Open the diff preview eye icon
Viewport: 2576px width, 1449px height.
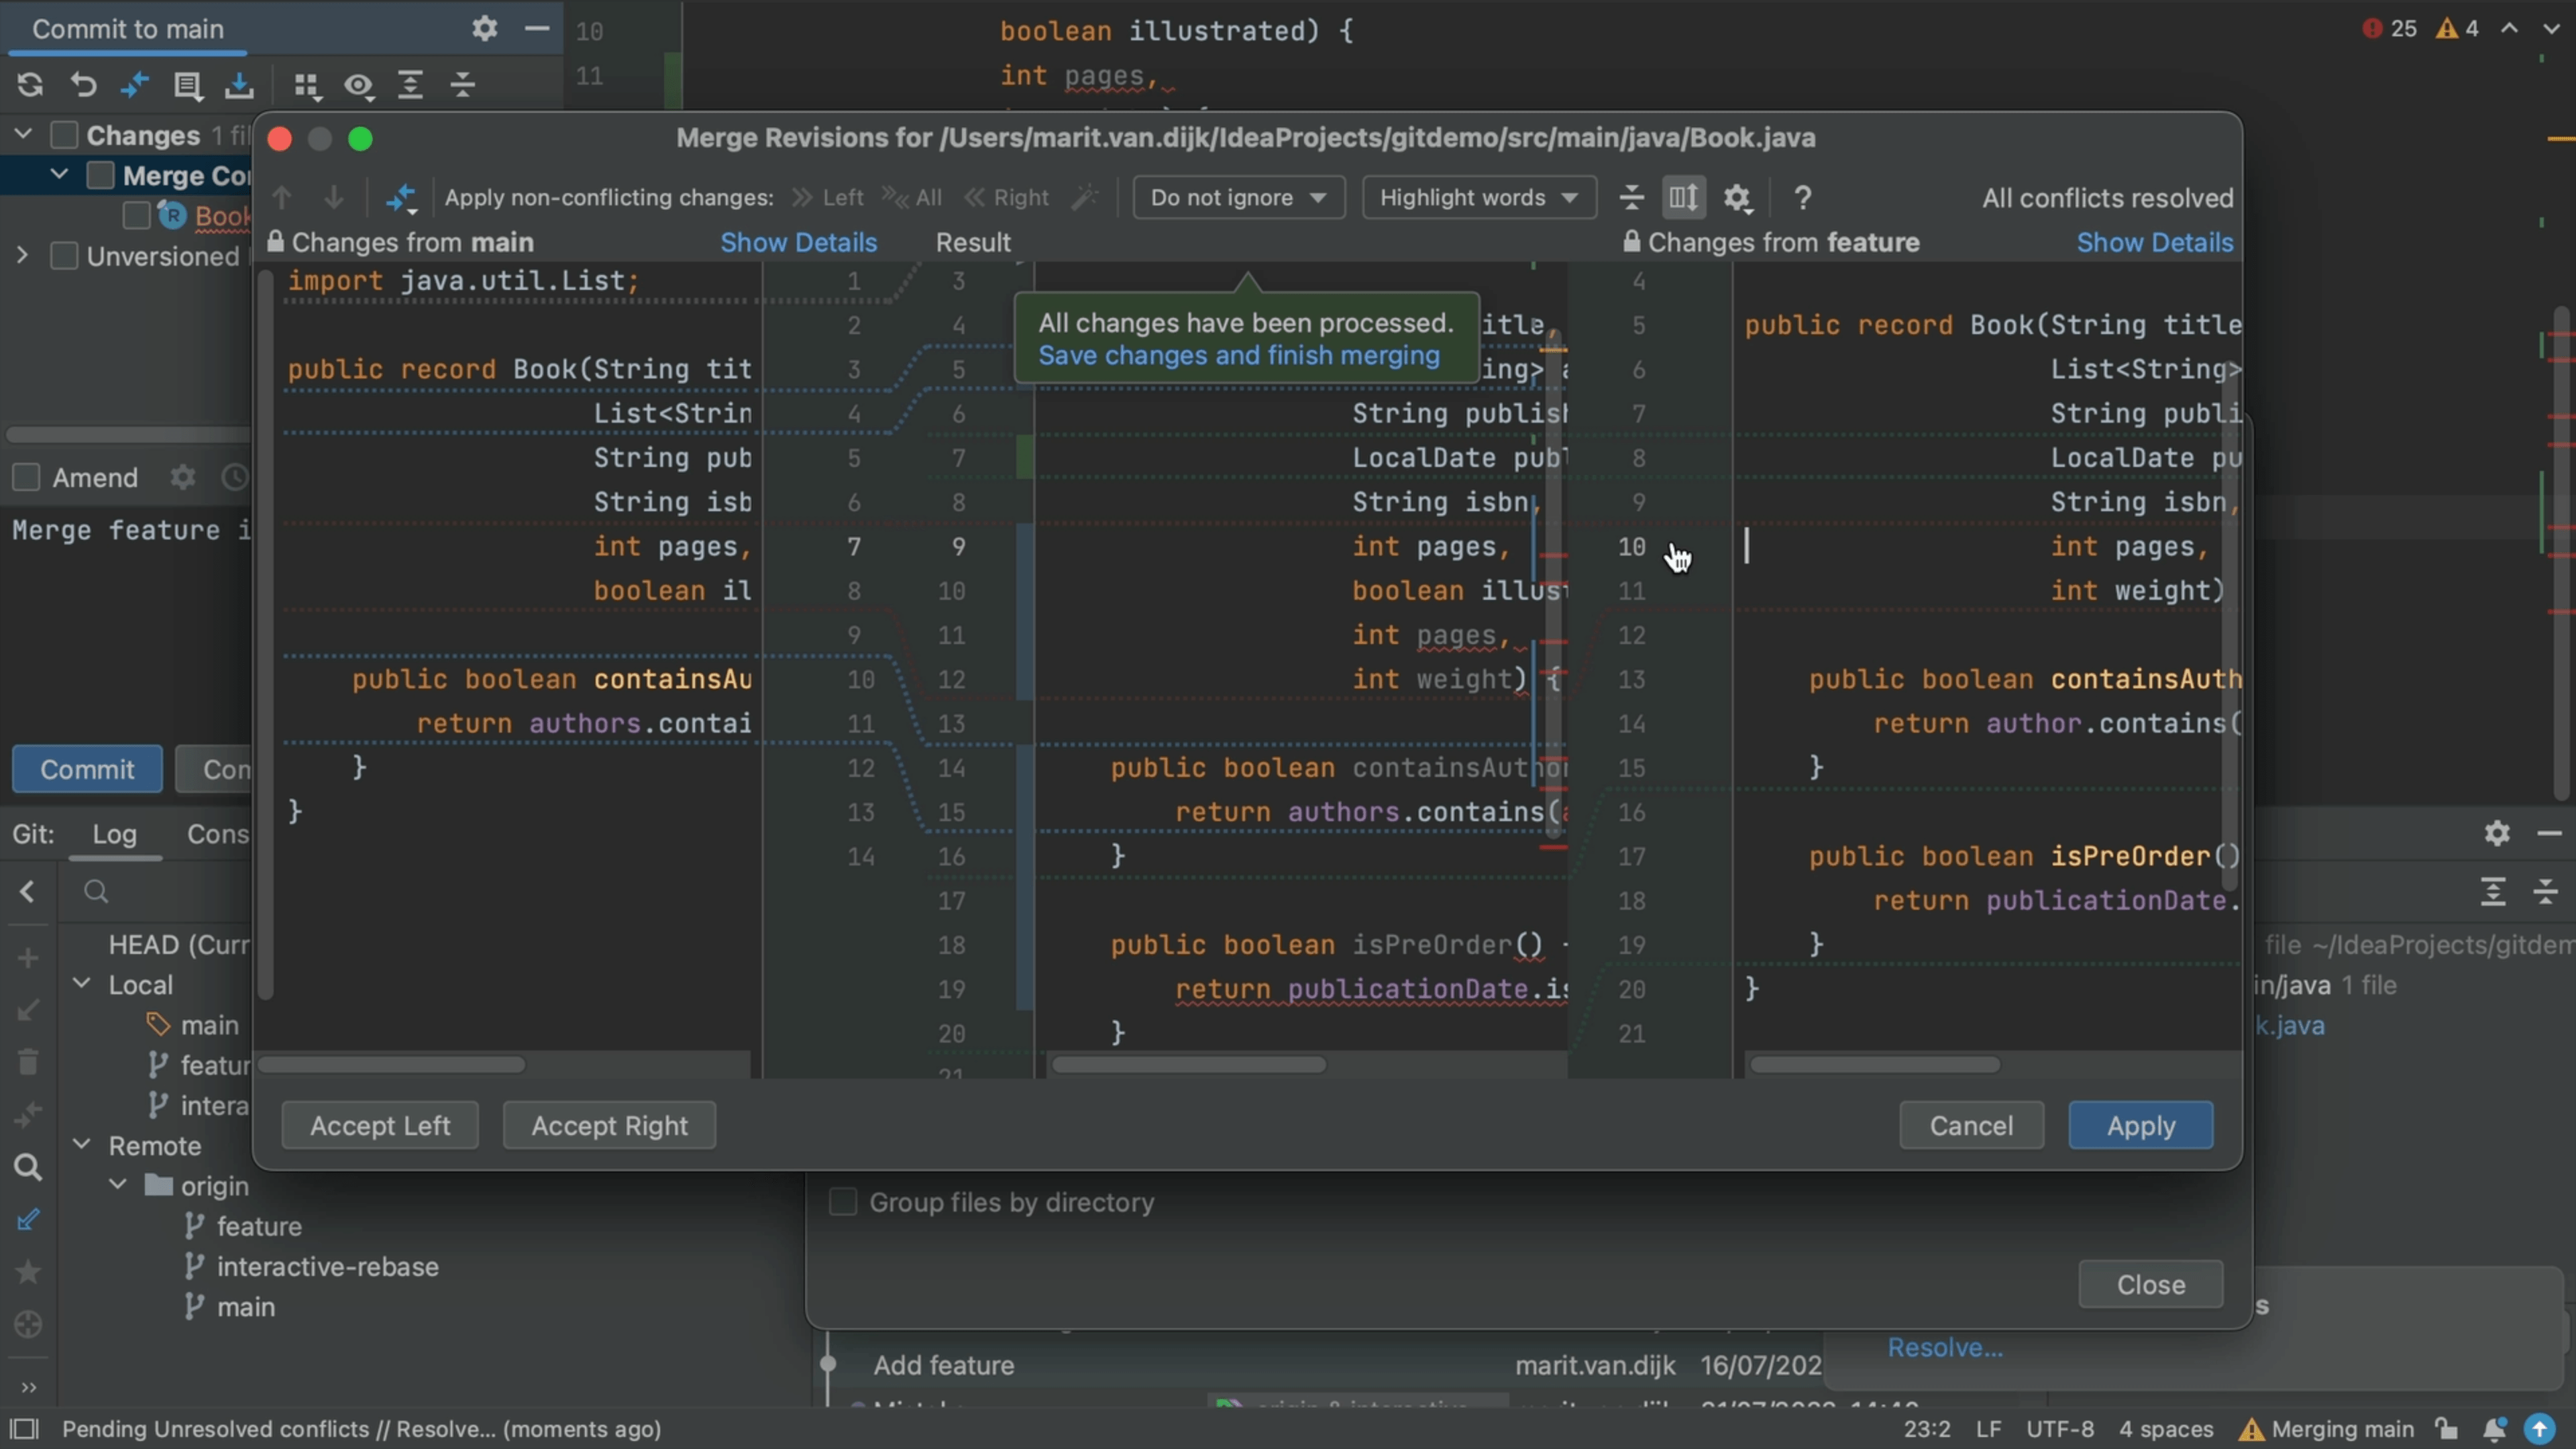tap(359, 86)
